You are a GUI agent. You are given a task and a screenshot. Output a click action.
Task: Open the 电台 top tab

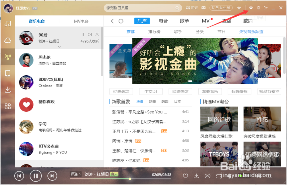(163, 21)
